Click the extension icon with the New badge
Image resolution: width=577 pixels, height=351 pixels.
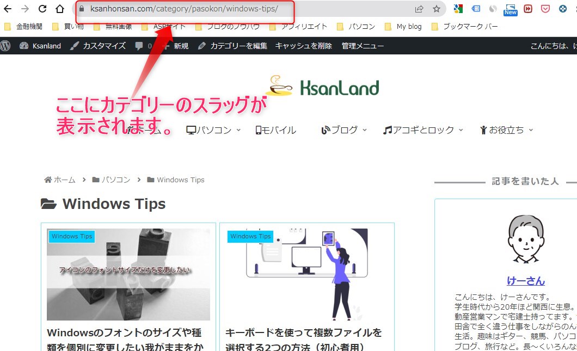pyautogui.click(x=510, y=9)
